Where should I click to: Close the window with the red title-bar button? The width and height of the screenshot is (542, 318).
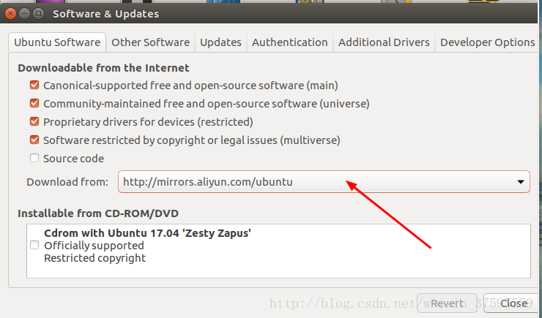point(10,13)
